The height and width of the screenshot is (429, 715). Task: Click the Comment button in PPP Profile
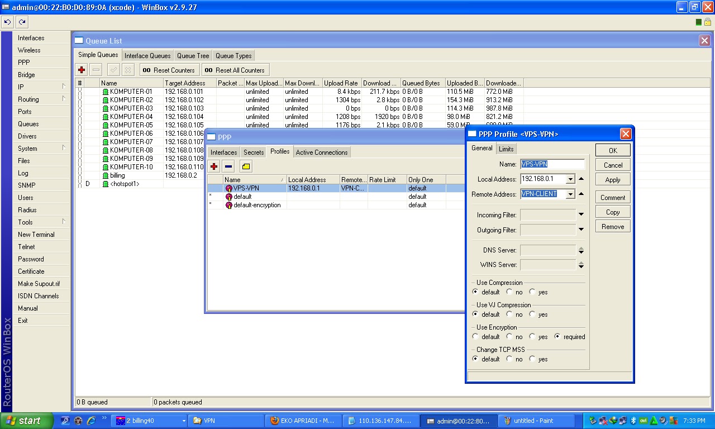(x=613, y=198)
